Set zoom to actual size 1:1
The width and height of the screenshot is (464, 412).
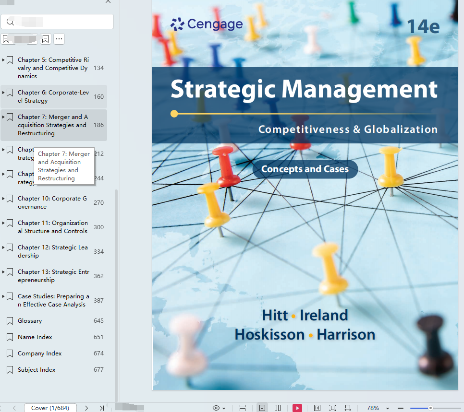click(317, 408)
